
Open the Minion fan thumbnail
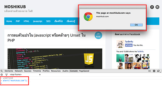(146, 66)
